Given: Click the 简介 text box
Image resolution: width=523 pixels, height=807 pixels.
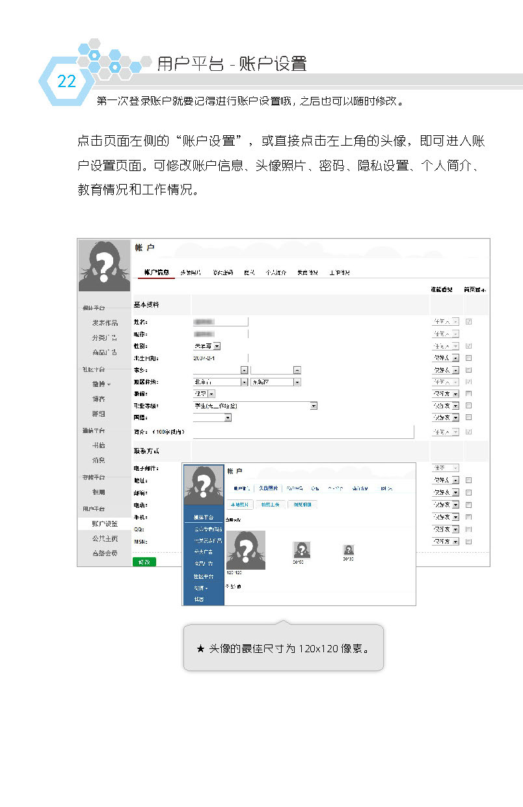Looking at the screenshot, I should pos(303,431).
